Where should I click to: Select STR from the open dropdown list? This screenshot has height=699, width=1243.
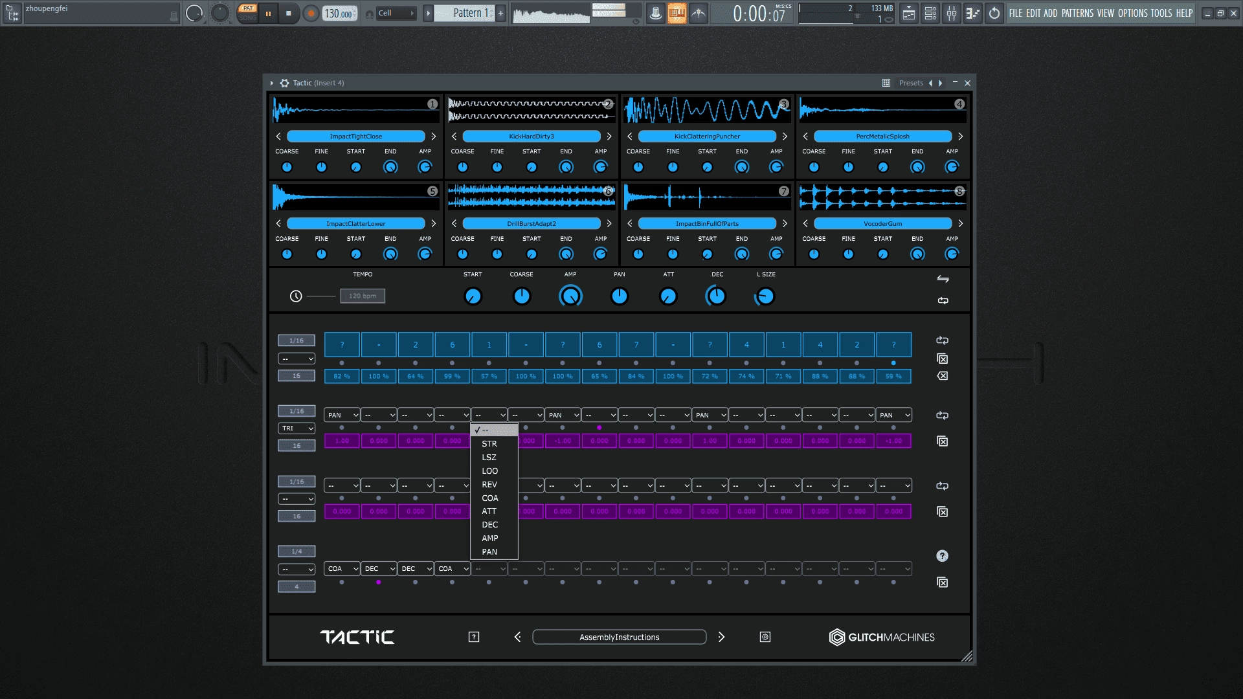click(x=494, y=444)
